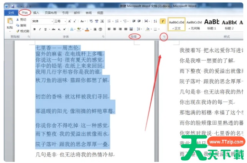Click the distributed alignment icon
This screenshot has width=247, height=163.
(x=131, y=29)
